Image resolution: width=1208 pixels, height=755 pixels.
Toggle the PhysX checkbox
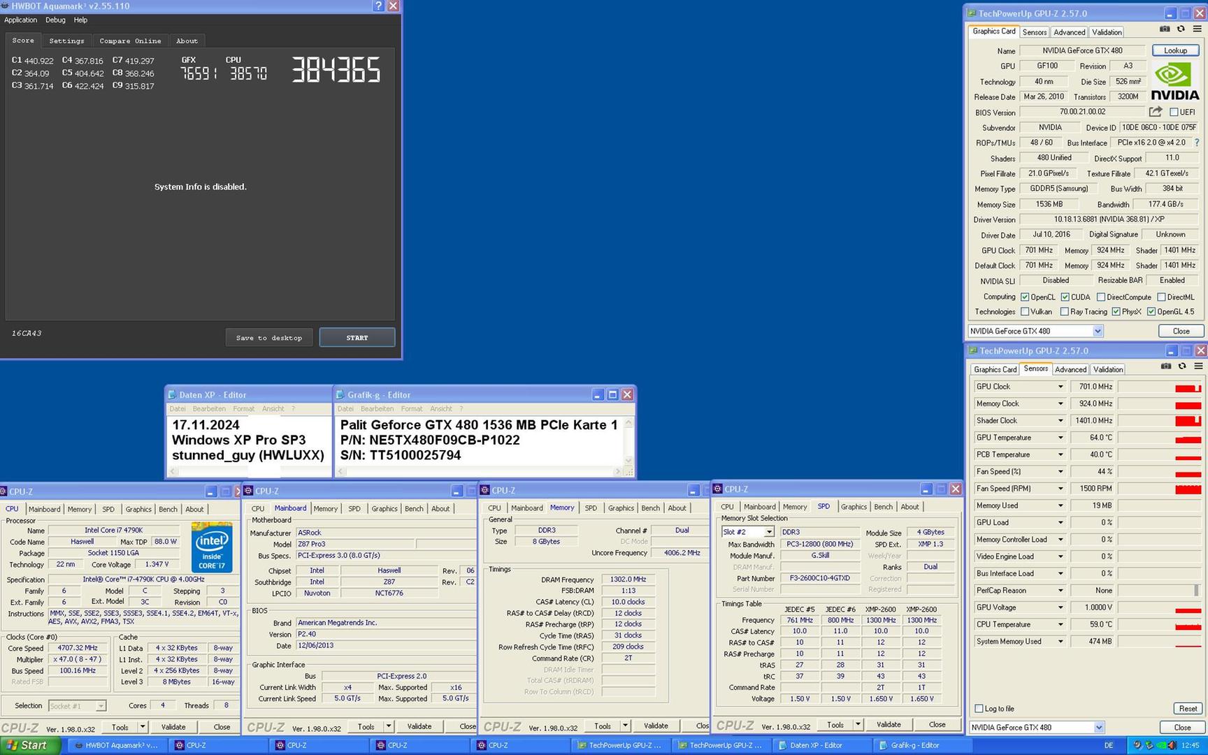point(1116,312)
